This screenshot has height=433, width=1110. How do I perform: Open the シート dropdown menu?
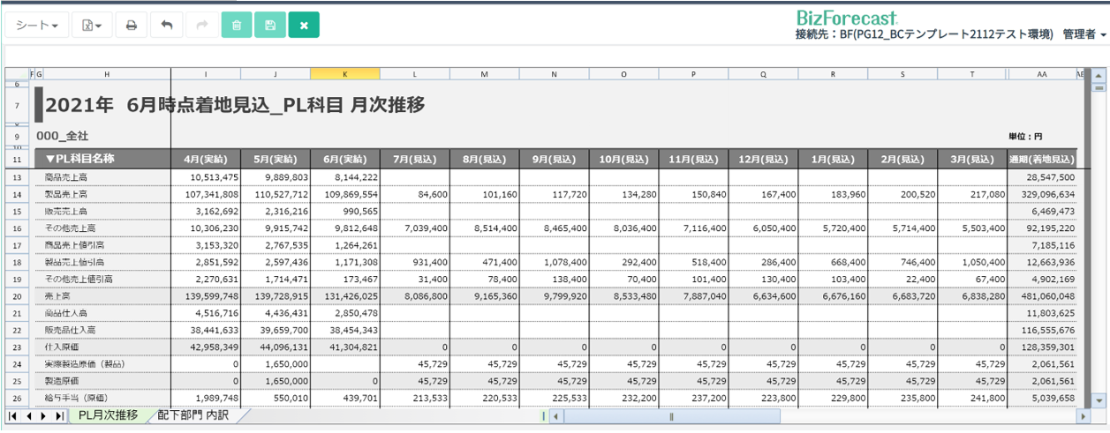click(37, 26)
